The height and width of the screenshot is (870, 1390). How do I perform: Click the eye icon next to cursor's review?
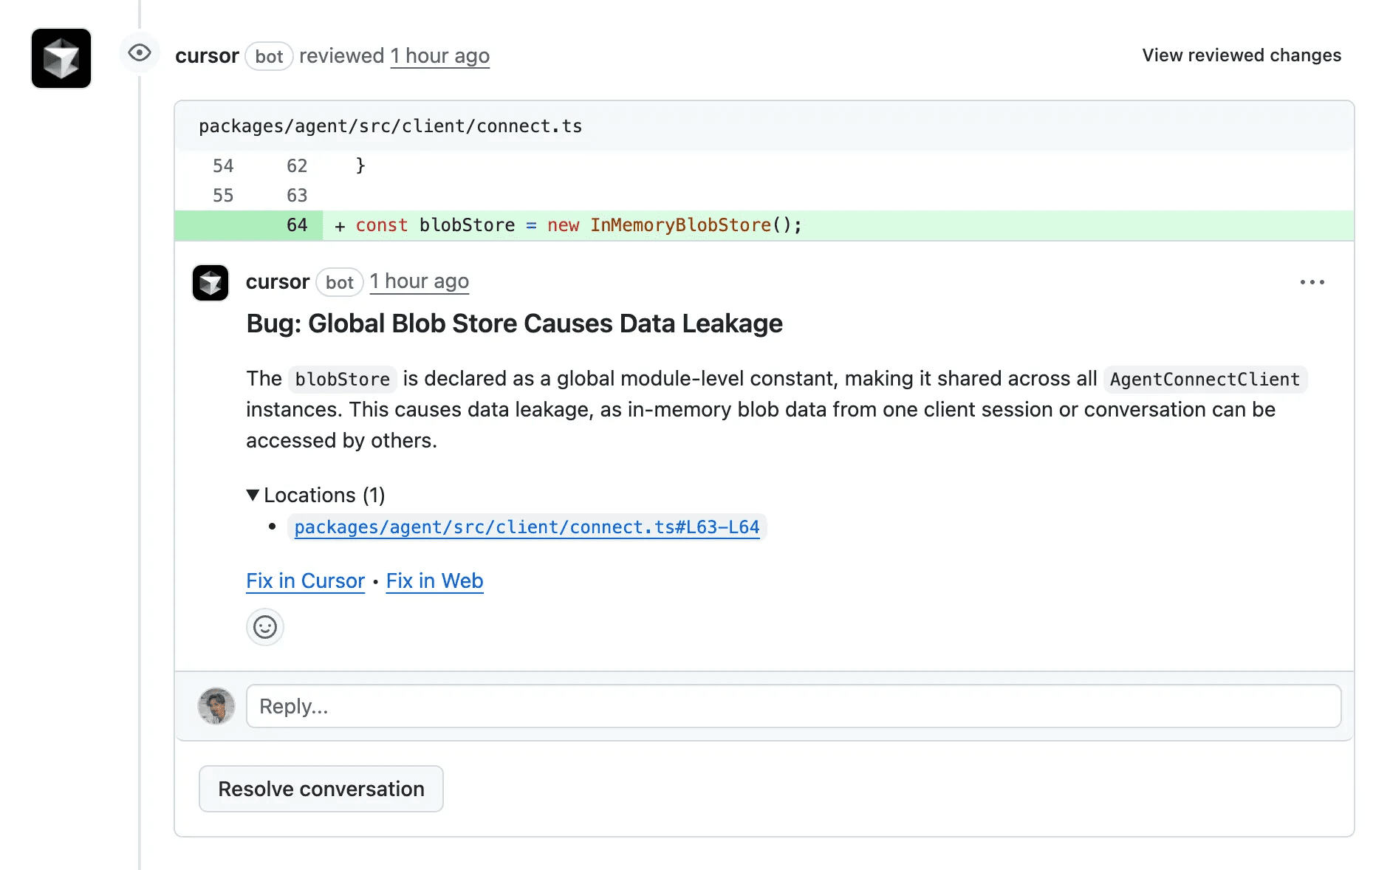coord(140,52)
